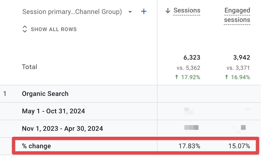The height and width of the screenshot is (156, 261).
Task: Click the green up arrow beside 17.92%
Action: [x=177, y=77]
